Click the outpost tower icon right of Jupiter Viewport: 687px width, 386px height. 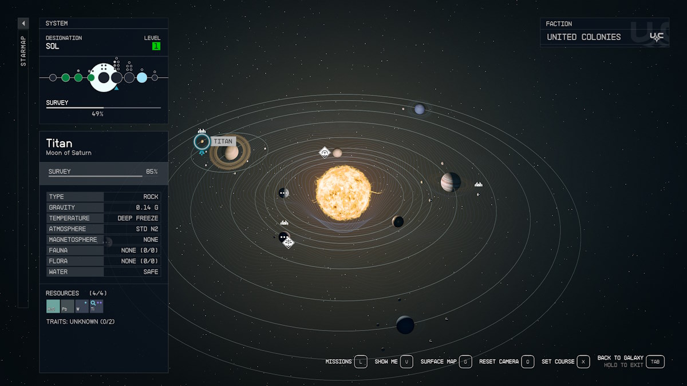click(x=479, y=185)
